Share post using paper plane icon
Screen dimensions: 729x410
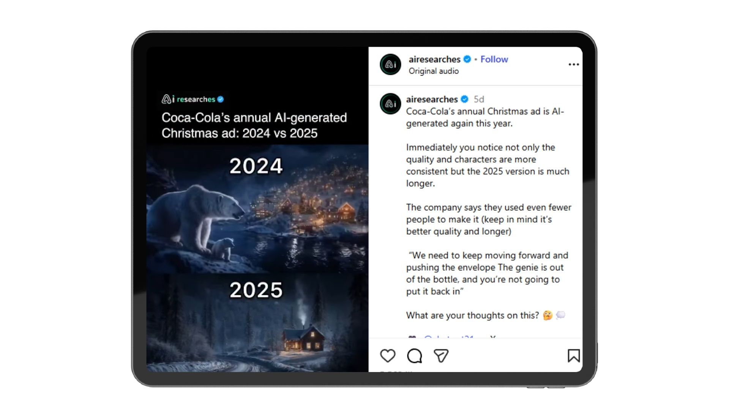pyautogui.click(x=441, y=356)
